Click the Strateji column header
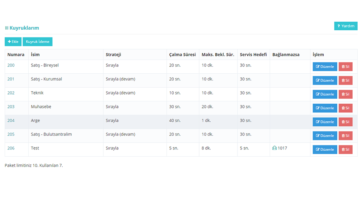 (113, 55)
